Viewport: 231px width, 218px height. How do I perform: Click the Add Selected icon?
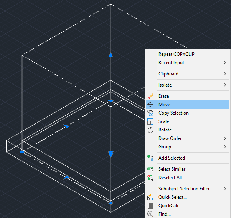[x=150, y=158]
